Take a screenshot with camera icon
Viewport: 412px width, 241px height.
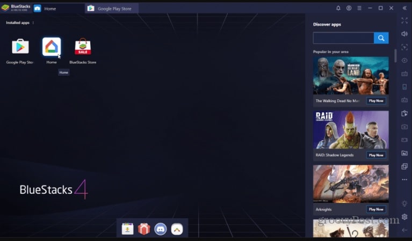click(x=404, y=127)
